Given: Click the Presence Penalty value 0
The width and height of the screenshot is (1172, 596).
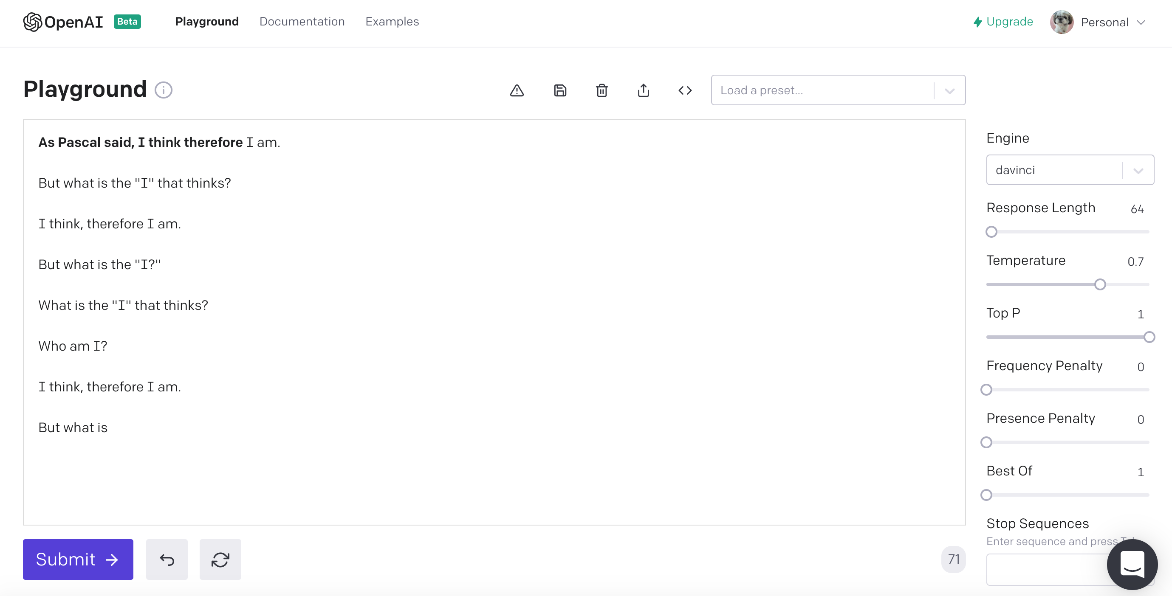Looking at the screenshot, I should click(x=1141, y=419).
